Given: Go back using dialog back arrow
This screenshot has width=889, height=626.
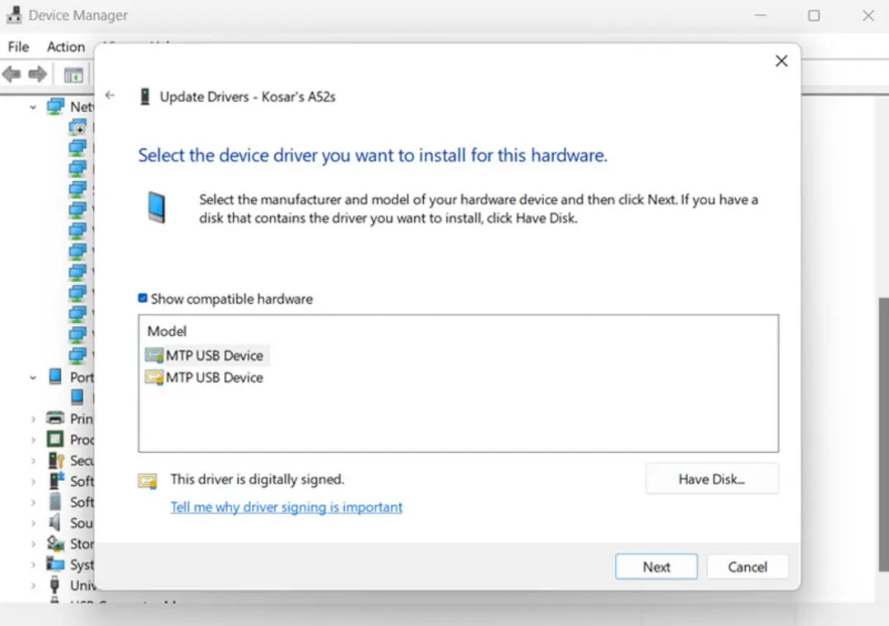Looking at the screenshot, I should (110, 95).
